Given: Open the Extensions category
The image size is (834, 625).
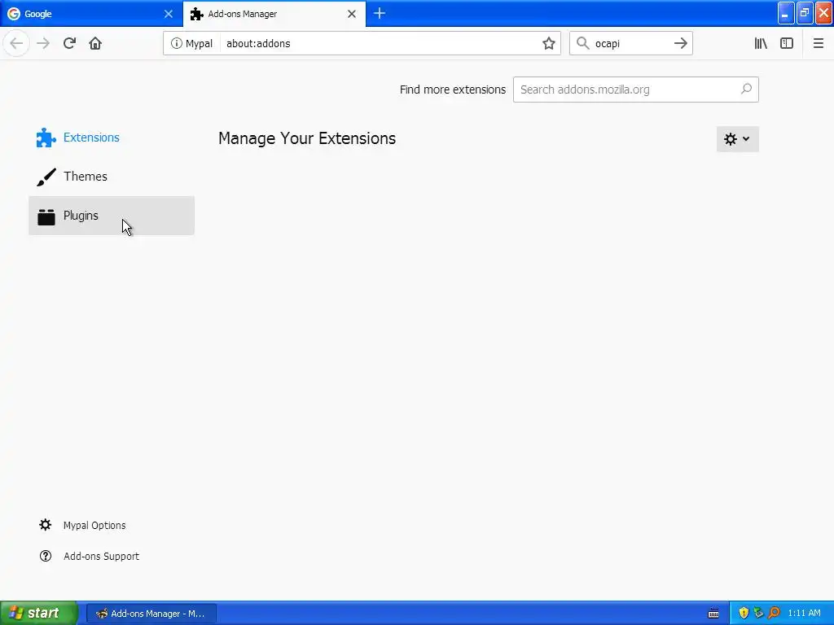Looking at the screenshot, I should click(112, 138).
